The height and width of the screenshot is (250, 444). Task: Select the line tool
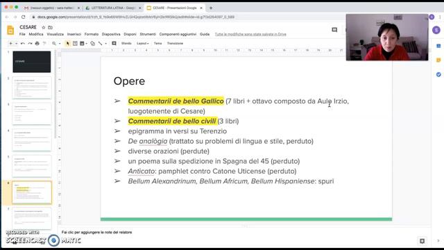100,43
